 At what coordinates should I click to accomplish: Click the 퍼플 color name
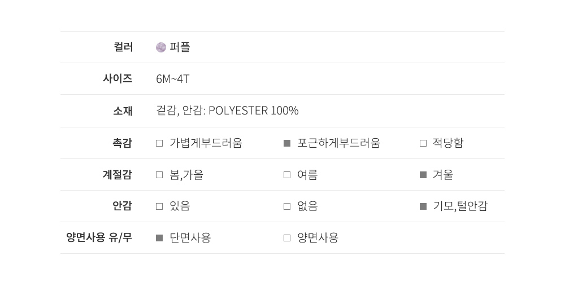tap(180, 47)
